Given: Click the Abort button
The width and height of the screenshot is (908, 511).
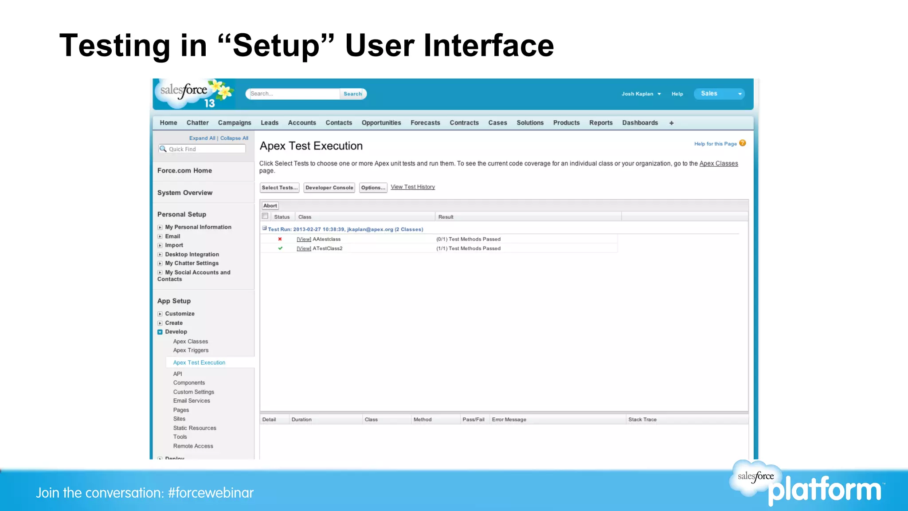Looking at the screenshot, I should [270, 206].
